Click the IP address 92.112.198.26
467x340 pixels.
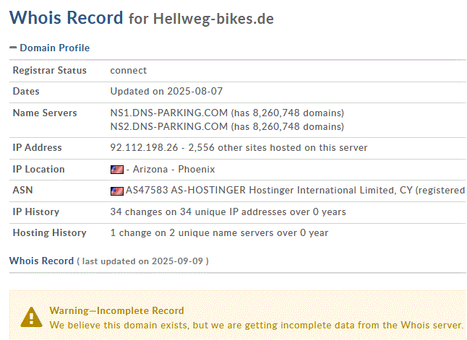[x=143, y=148]
